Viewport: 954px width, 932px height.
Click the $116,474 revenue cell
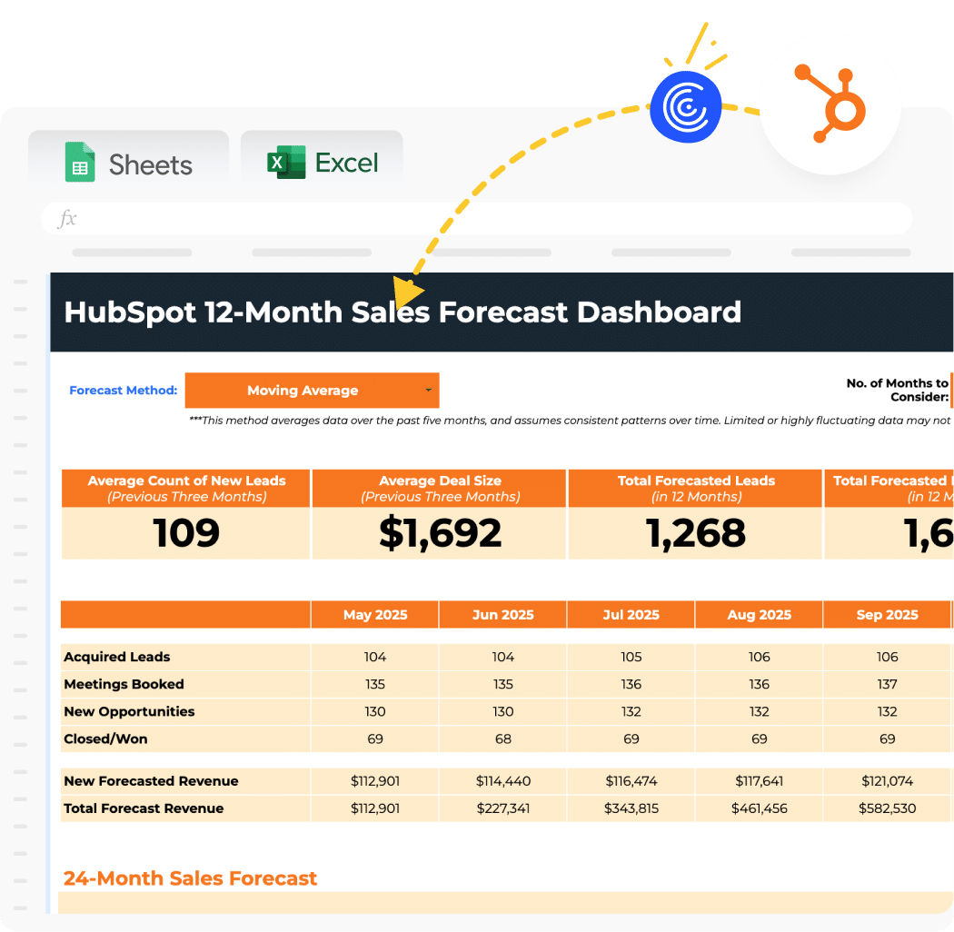pyautogui.click(x=631, y=781)
